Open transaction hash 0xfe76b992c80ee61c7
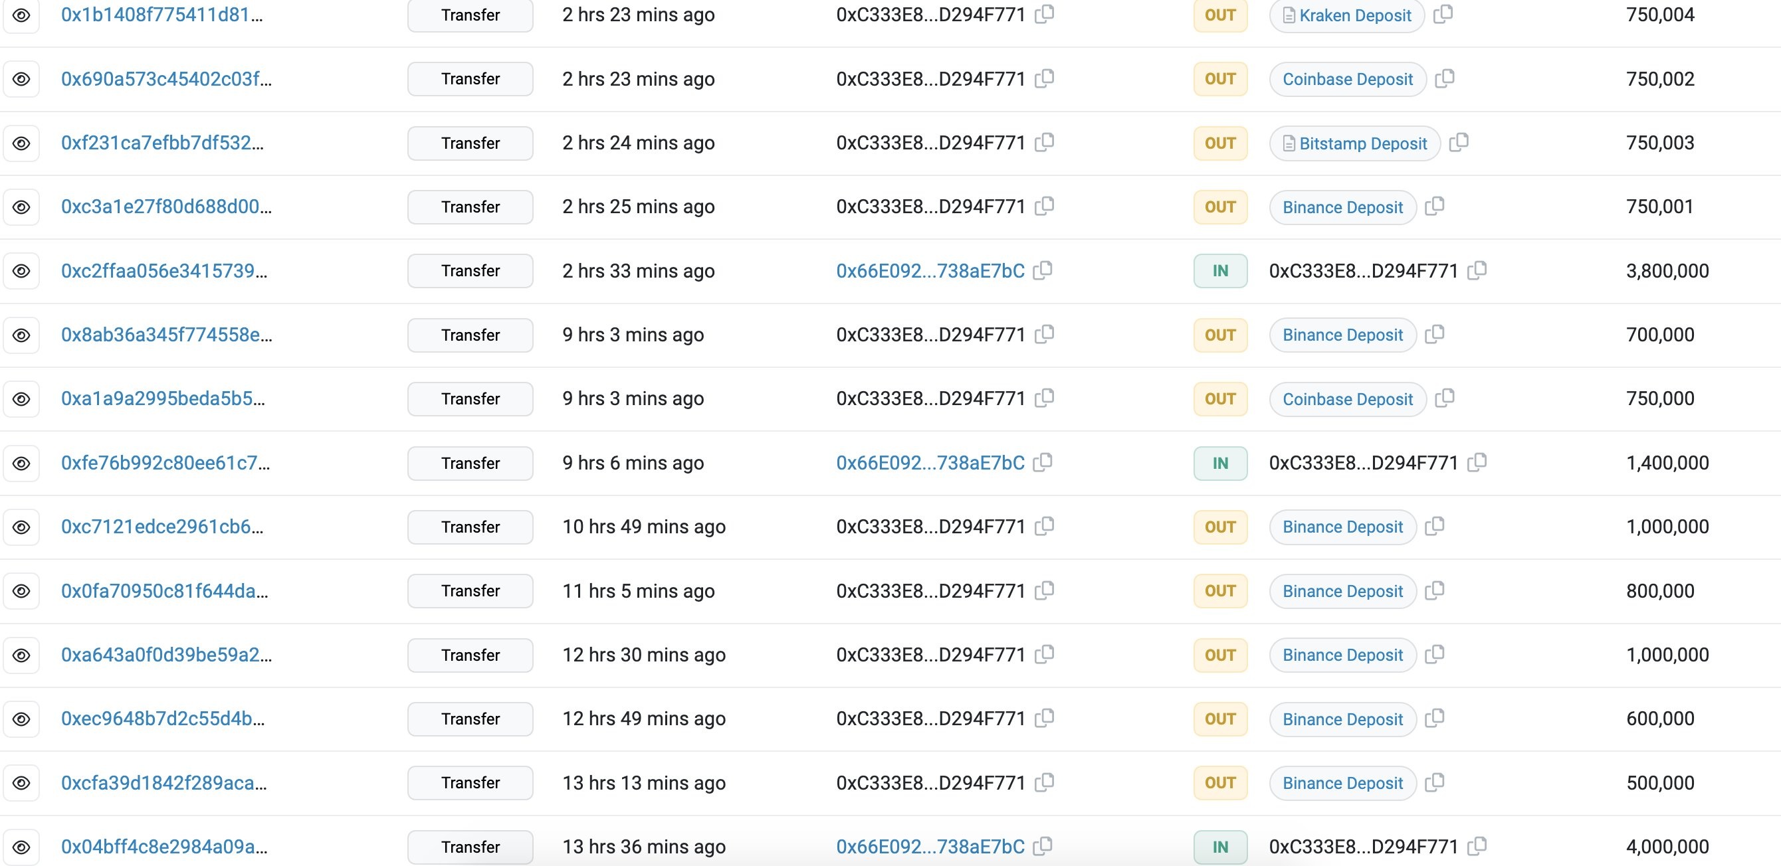The image size is (1781, 866). pyautogui.click(x=165, y=463)
